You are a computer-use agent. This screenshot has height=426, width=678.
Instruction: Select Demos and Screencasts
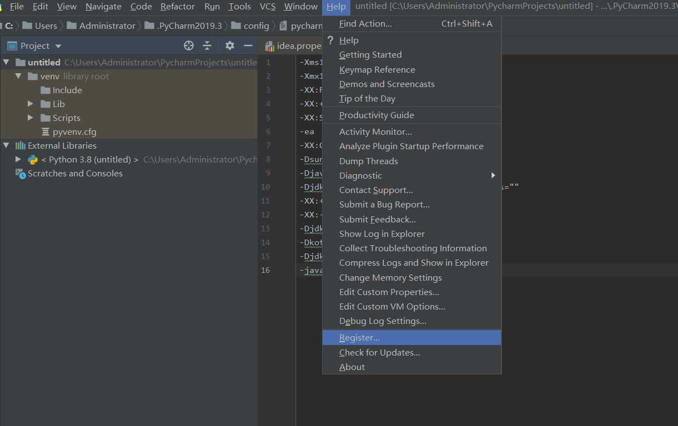point(411,84)
